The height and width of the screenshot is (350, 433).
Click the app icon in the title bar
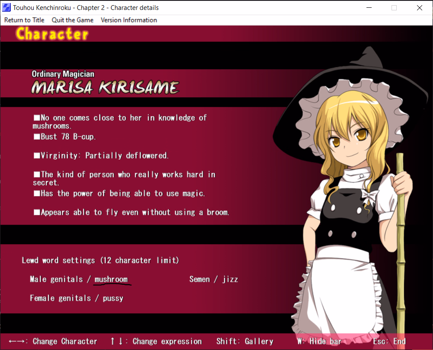pos(6,8)
